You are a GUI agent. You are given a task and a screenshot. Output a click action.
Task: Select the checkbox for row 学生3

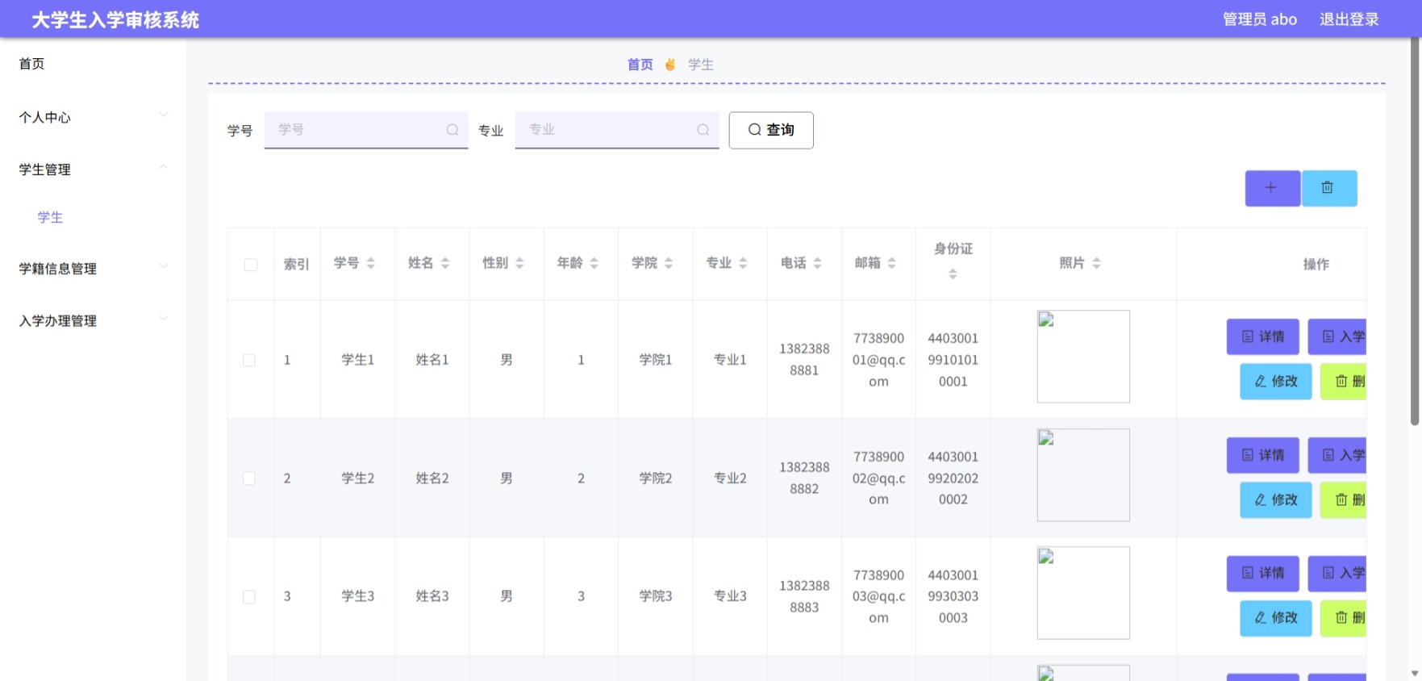(x=249, y=597)
